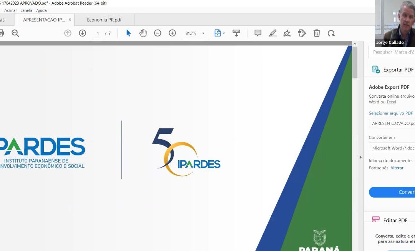Open the zoom level dropdown arrow
The height and width of the screenshot is (251, 415).
(x=203, y=33)
